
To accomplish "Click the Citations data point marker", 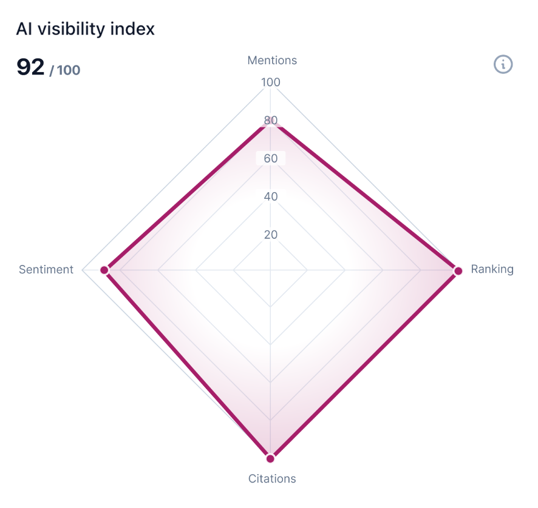I will [270, 458].
